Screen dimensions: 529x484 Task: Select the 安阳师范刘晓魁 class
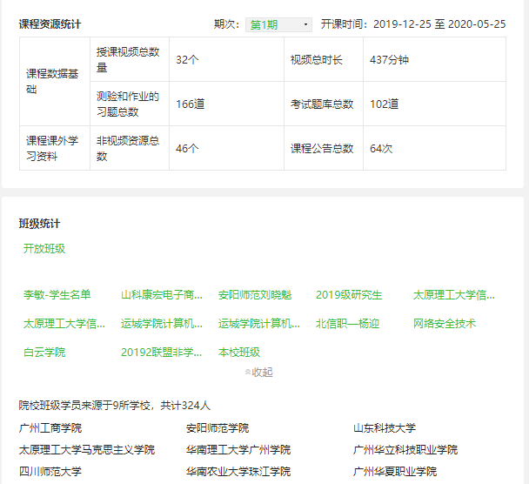click(255, 295)
